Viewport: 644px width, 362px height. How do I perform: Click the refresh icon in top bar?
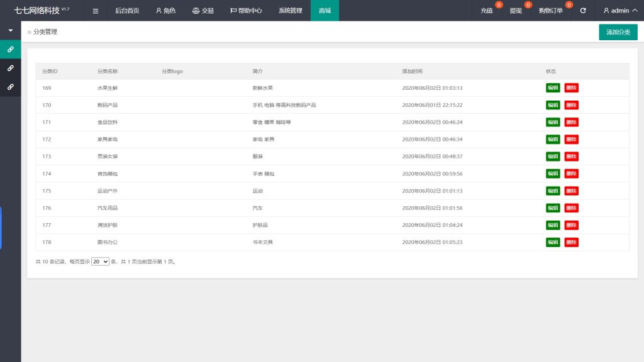pyautogui.click(x=583, y=11)
